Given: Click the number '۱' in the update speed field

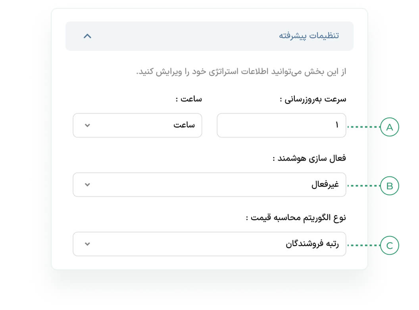Looking at the screenshot, I should [337, 126].
